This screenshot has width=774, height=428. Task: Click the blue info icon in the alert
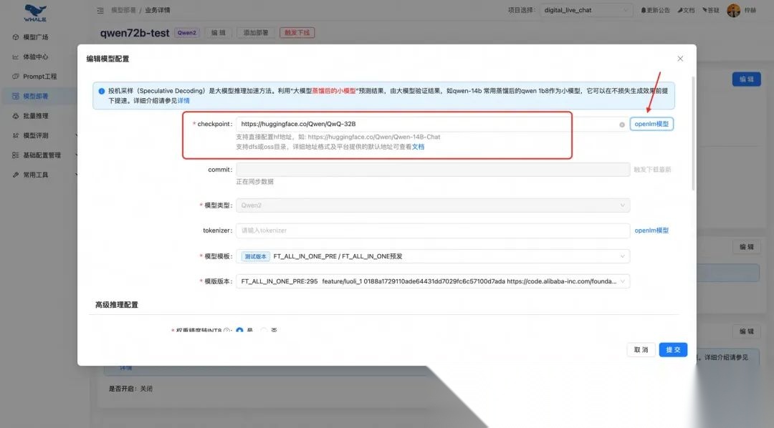[101, 91]
